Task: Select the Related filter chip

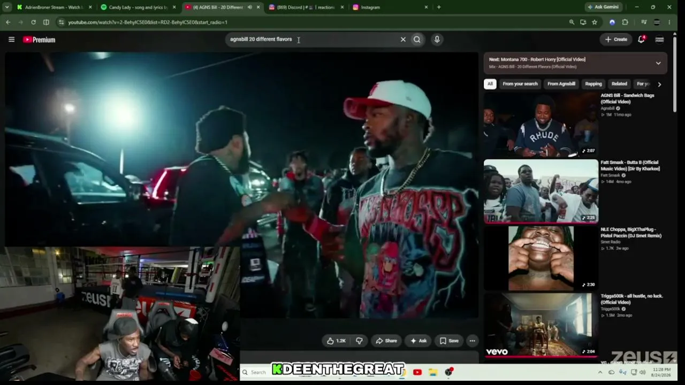Action: coord(619,84)
